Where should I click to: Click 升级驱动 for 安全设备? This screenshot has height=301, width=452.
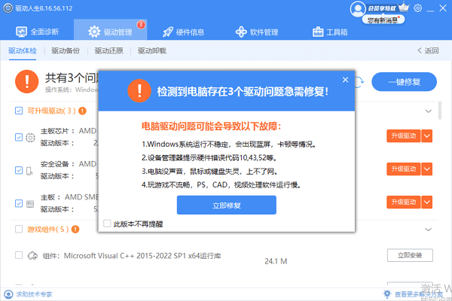pos(404,169)
